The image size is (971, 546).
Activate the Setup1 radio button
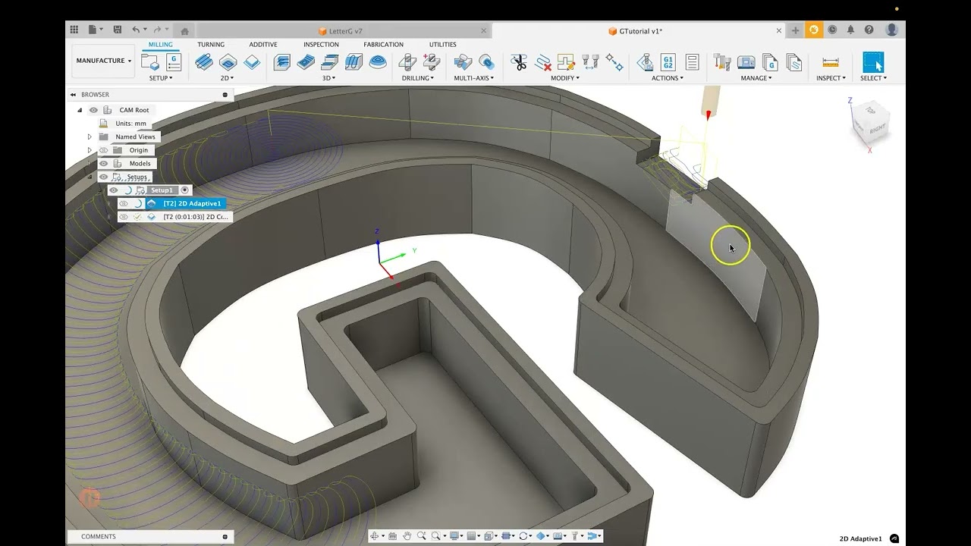coord(184,190)
